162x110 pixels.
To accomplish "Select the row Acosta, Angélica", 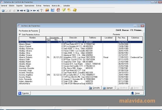I will coord(81,75).
